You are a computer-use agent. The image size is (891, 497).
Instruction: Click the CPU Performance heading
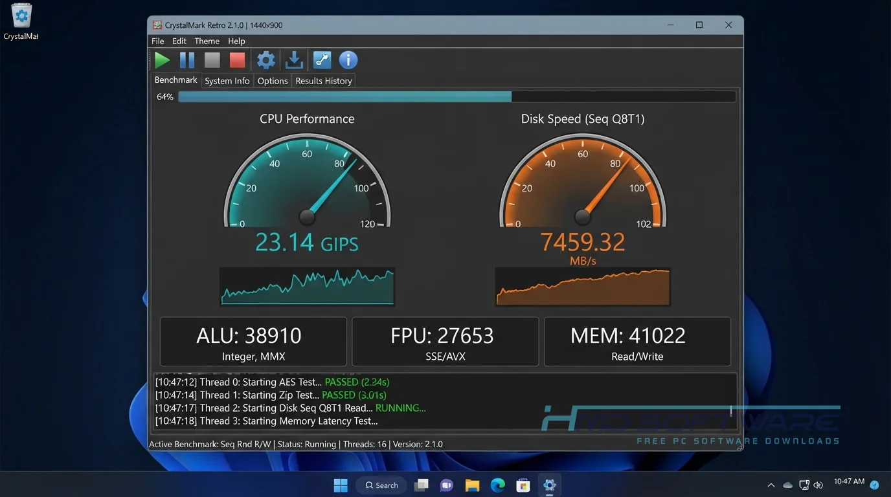307,119
